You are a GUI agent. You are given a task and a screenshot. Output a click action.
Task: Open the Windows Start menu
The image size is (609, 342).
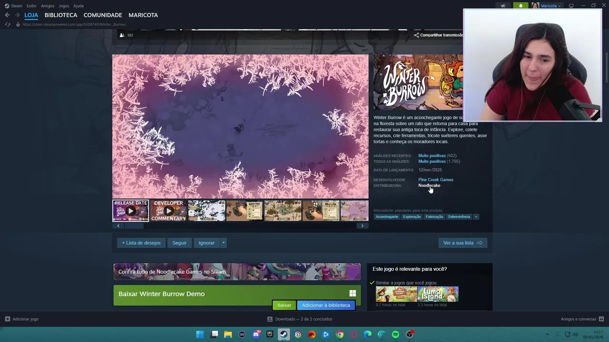(x=200, y=334)
